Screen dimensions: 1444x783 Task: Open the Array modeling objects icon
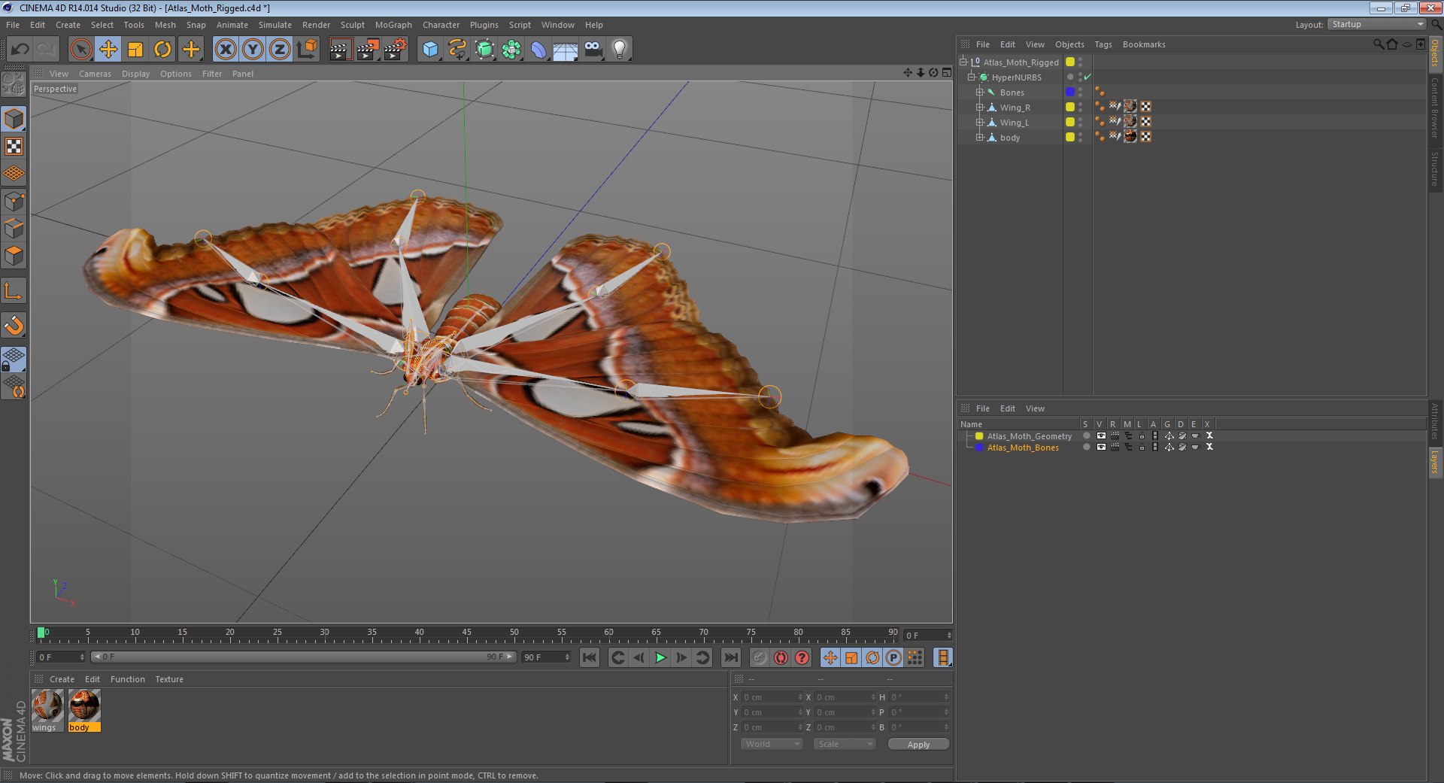point(512,50)
